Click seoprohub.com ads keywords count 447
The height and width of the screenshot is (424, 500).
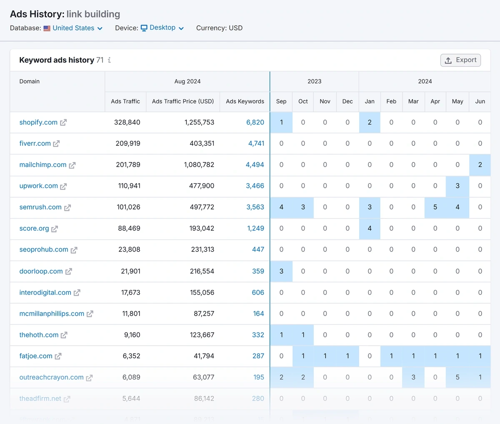click(x=258, y=249)
